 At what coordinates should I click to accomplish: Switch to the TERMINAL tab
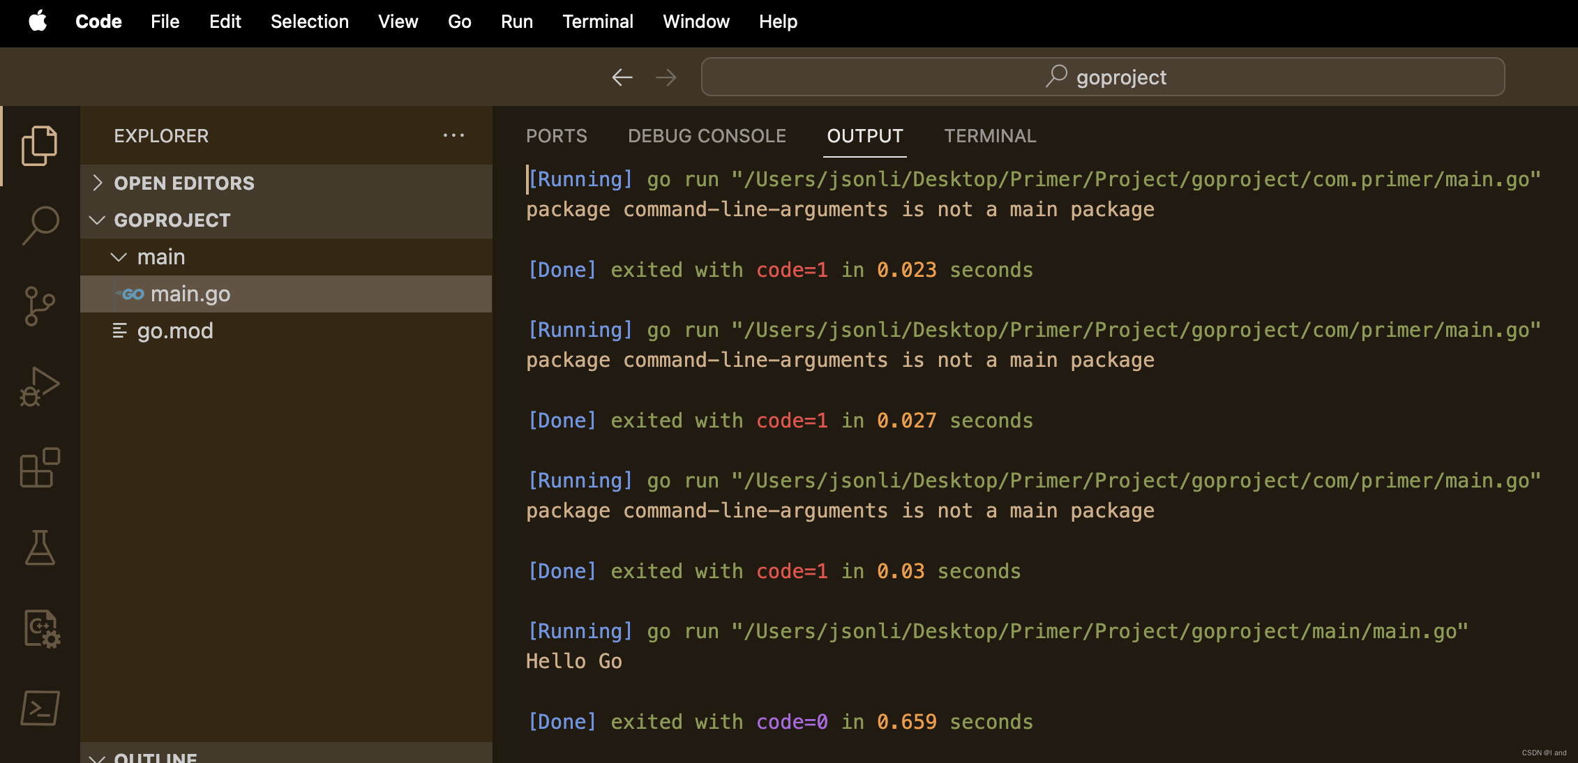[x=991, y=135]
